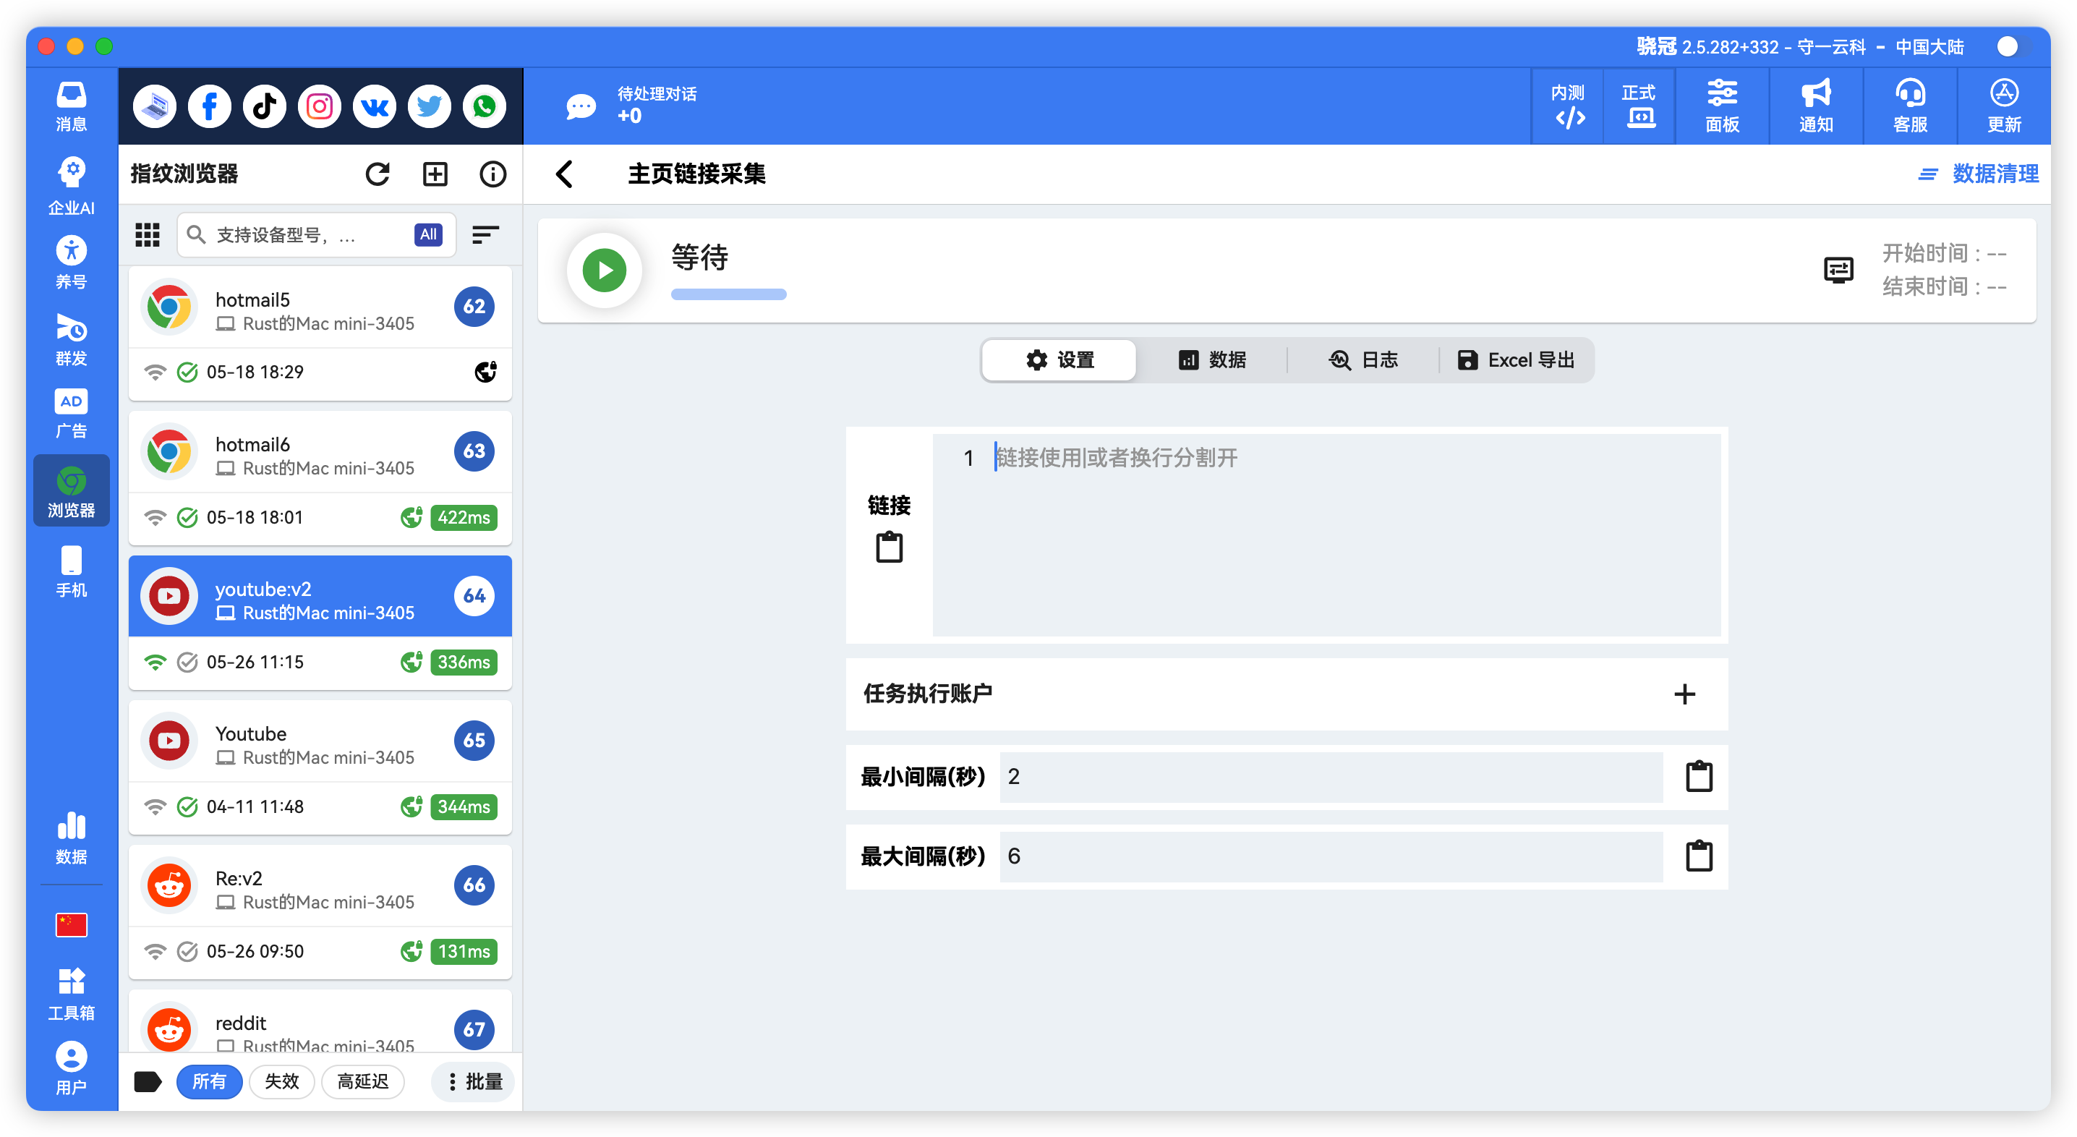Viewport: 2077px width, 1137px height.
Task: Select the Facebook platform filter icon
Action: coord(209,106)
